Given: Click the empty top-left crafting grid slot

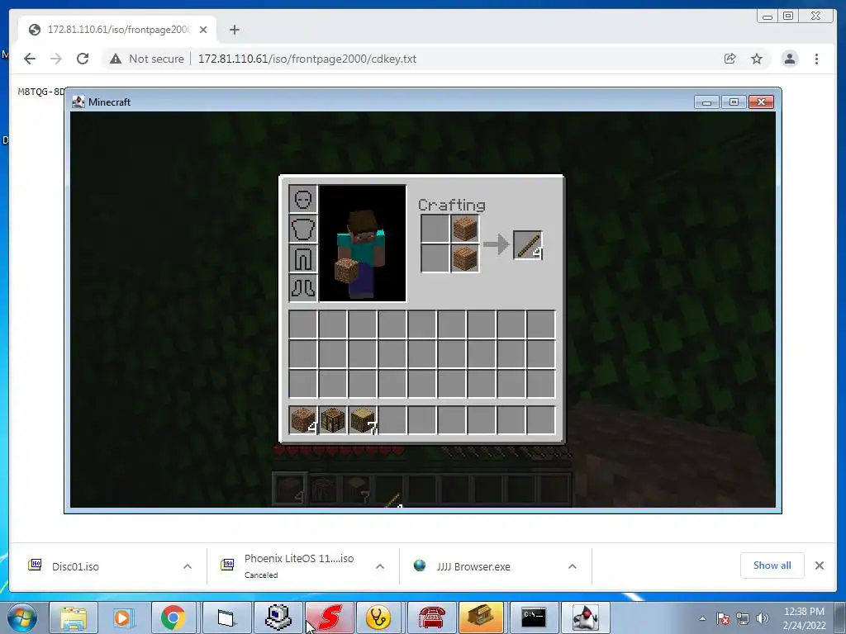Looking at the screenshot, I should coord(435,229).
